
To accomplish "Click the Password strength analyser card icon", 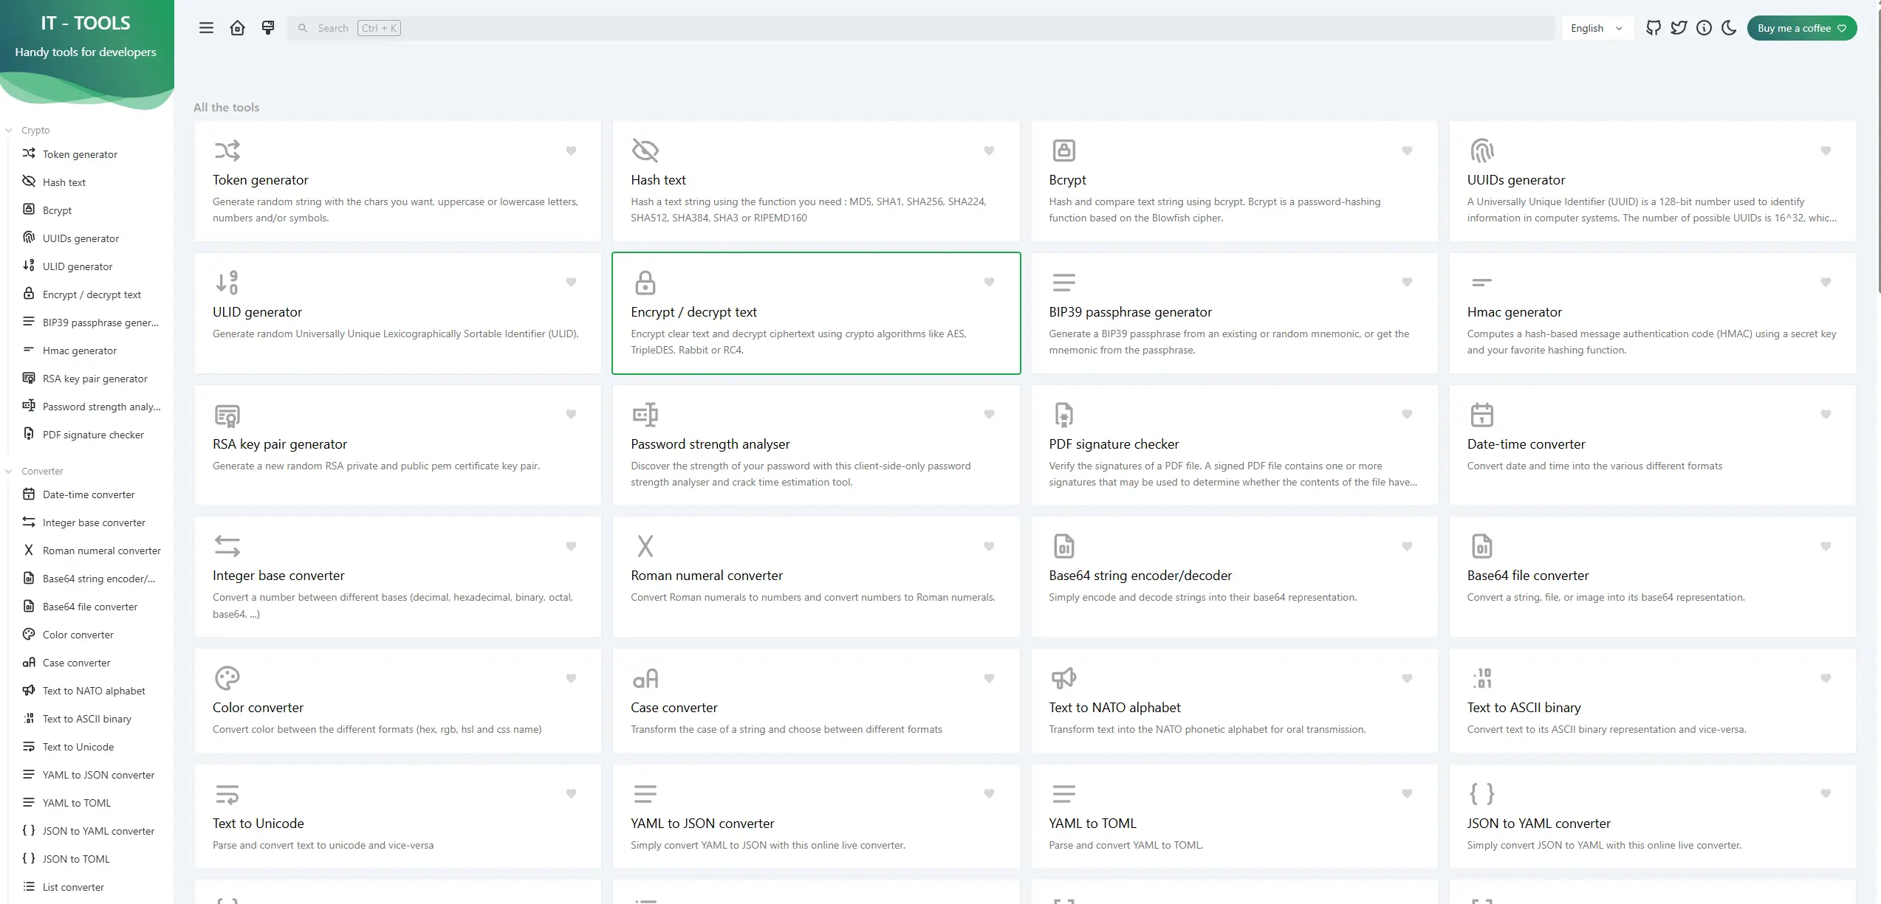I will pos(645,415).
